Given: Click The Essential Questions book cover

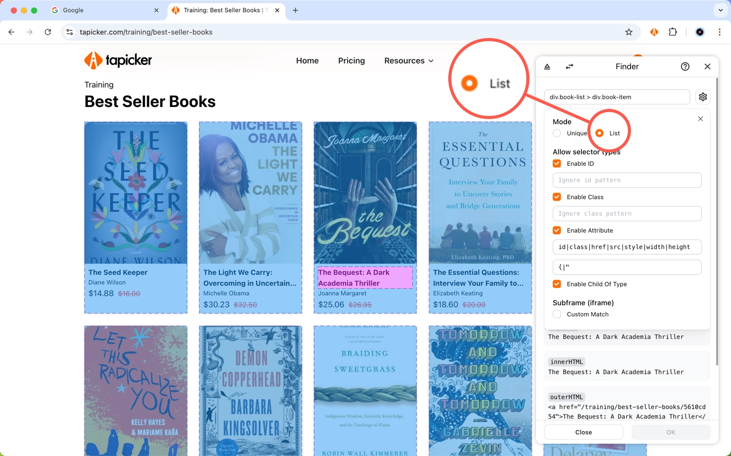Looking at the screenshot, I should coord(480,193).
